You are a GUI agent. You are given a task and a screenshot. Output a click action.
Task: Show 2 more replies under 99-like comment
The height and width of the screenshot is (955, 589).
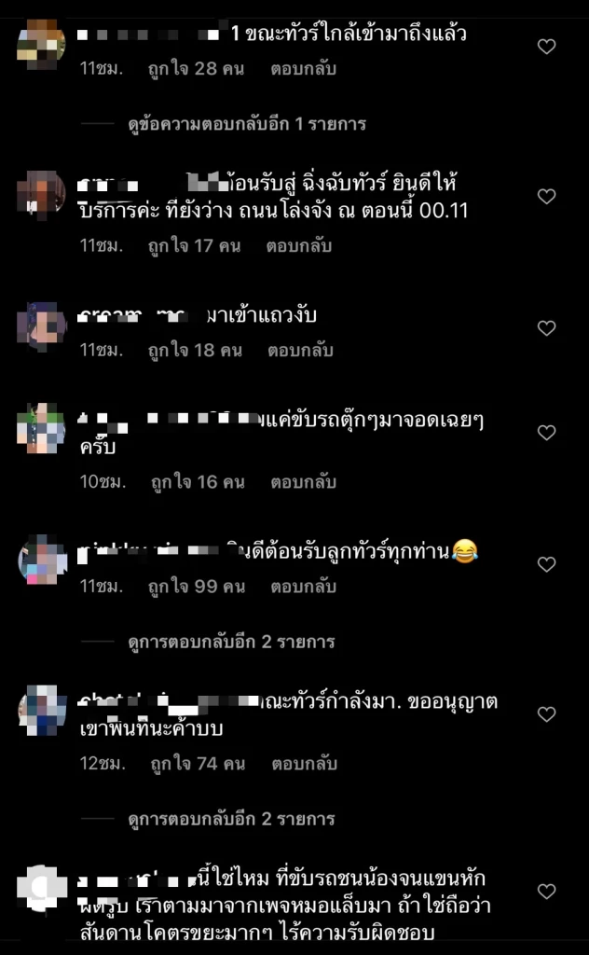(x=231, y=642)
